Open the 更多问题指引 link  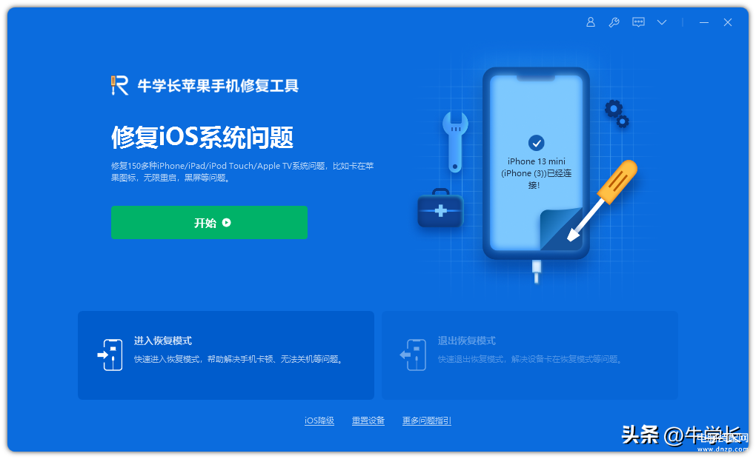click(427, 421)
